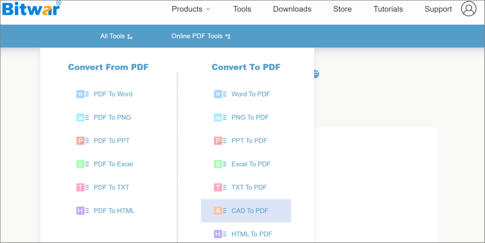Open the Online PDF Tools dropdown

coord(200,36)
